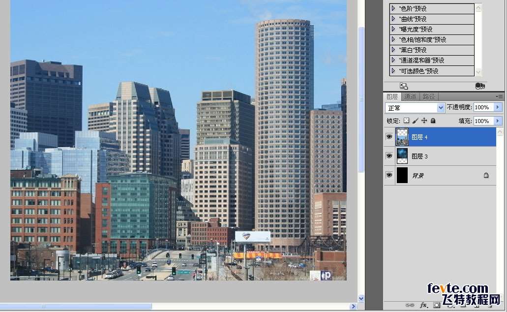Image resolution: width=507 pixels, height=312 pixels.
Task: Add a layer mask with mask icon
Action: click(x=437, y=305)
